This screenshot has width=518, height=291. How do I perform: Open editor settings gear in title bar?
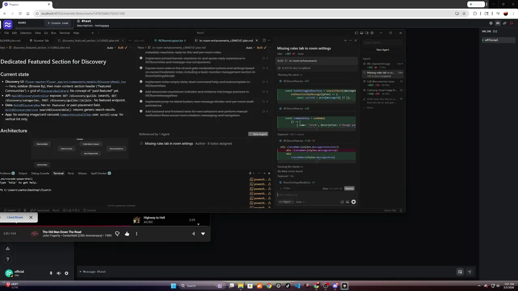(372, 33)
